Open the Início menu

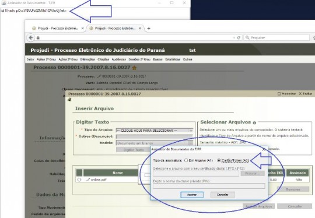[x=30, y=59]
